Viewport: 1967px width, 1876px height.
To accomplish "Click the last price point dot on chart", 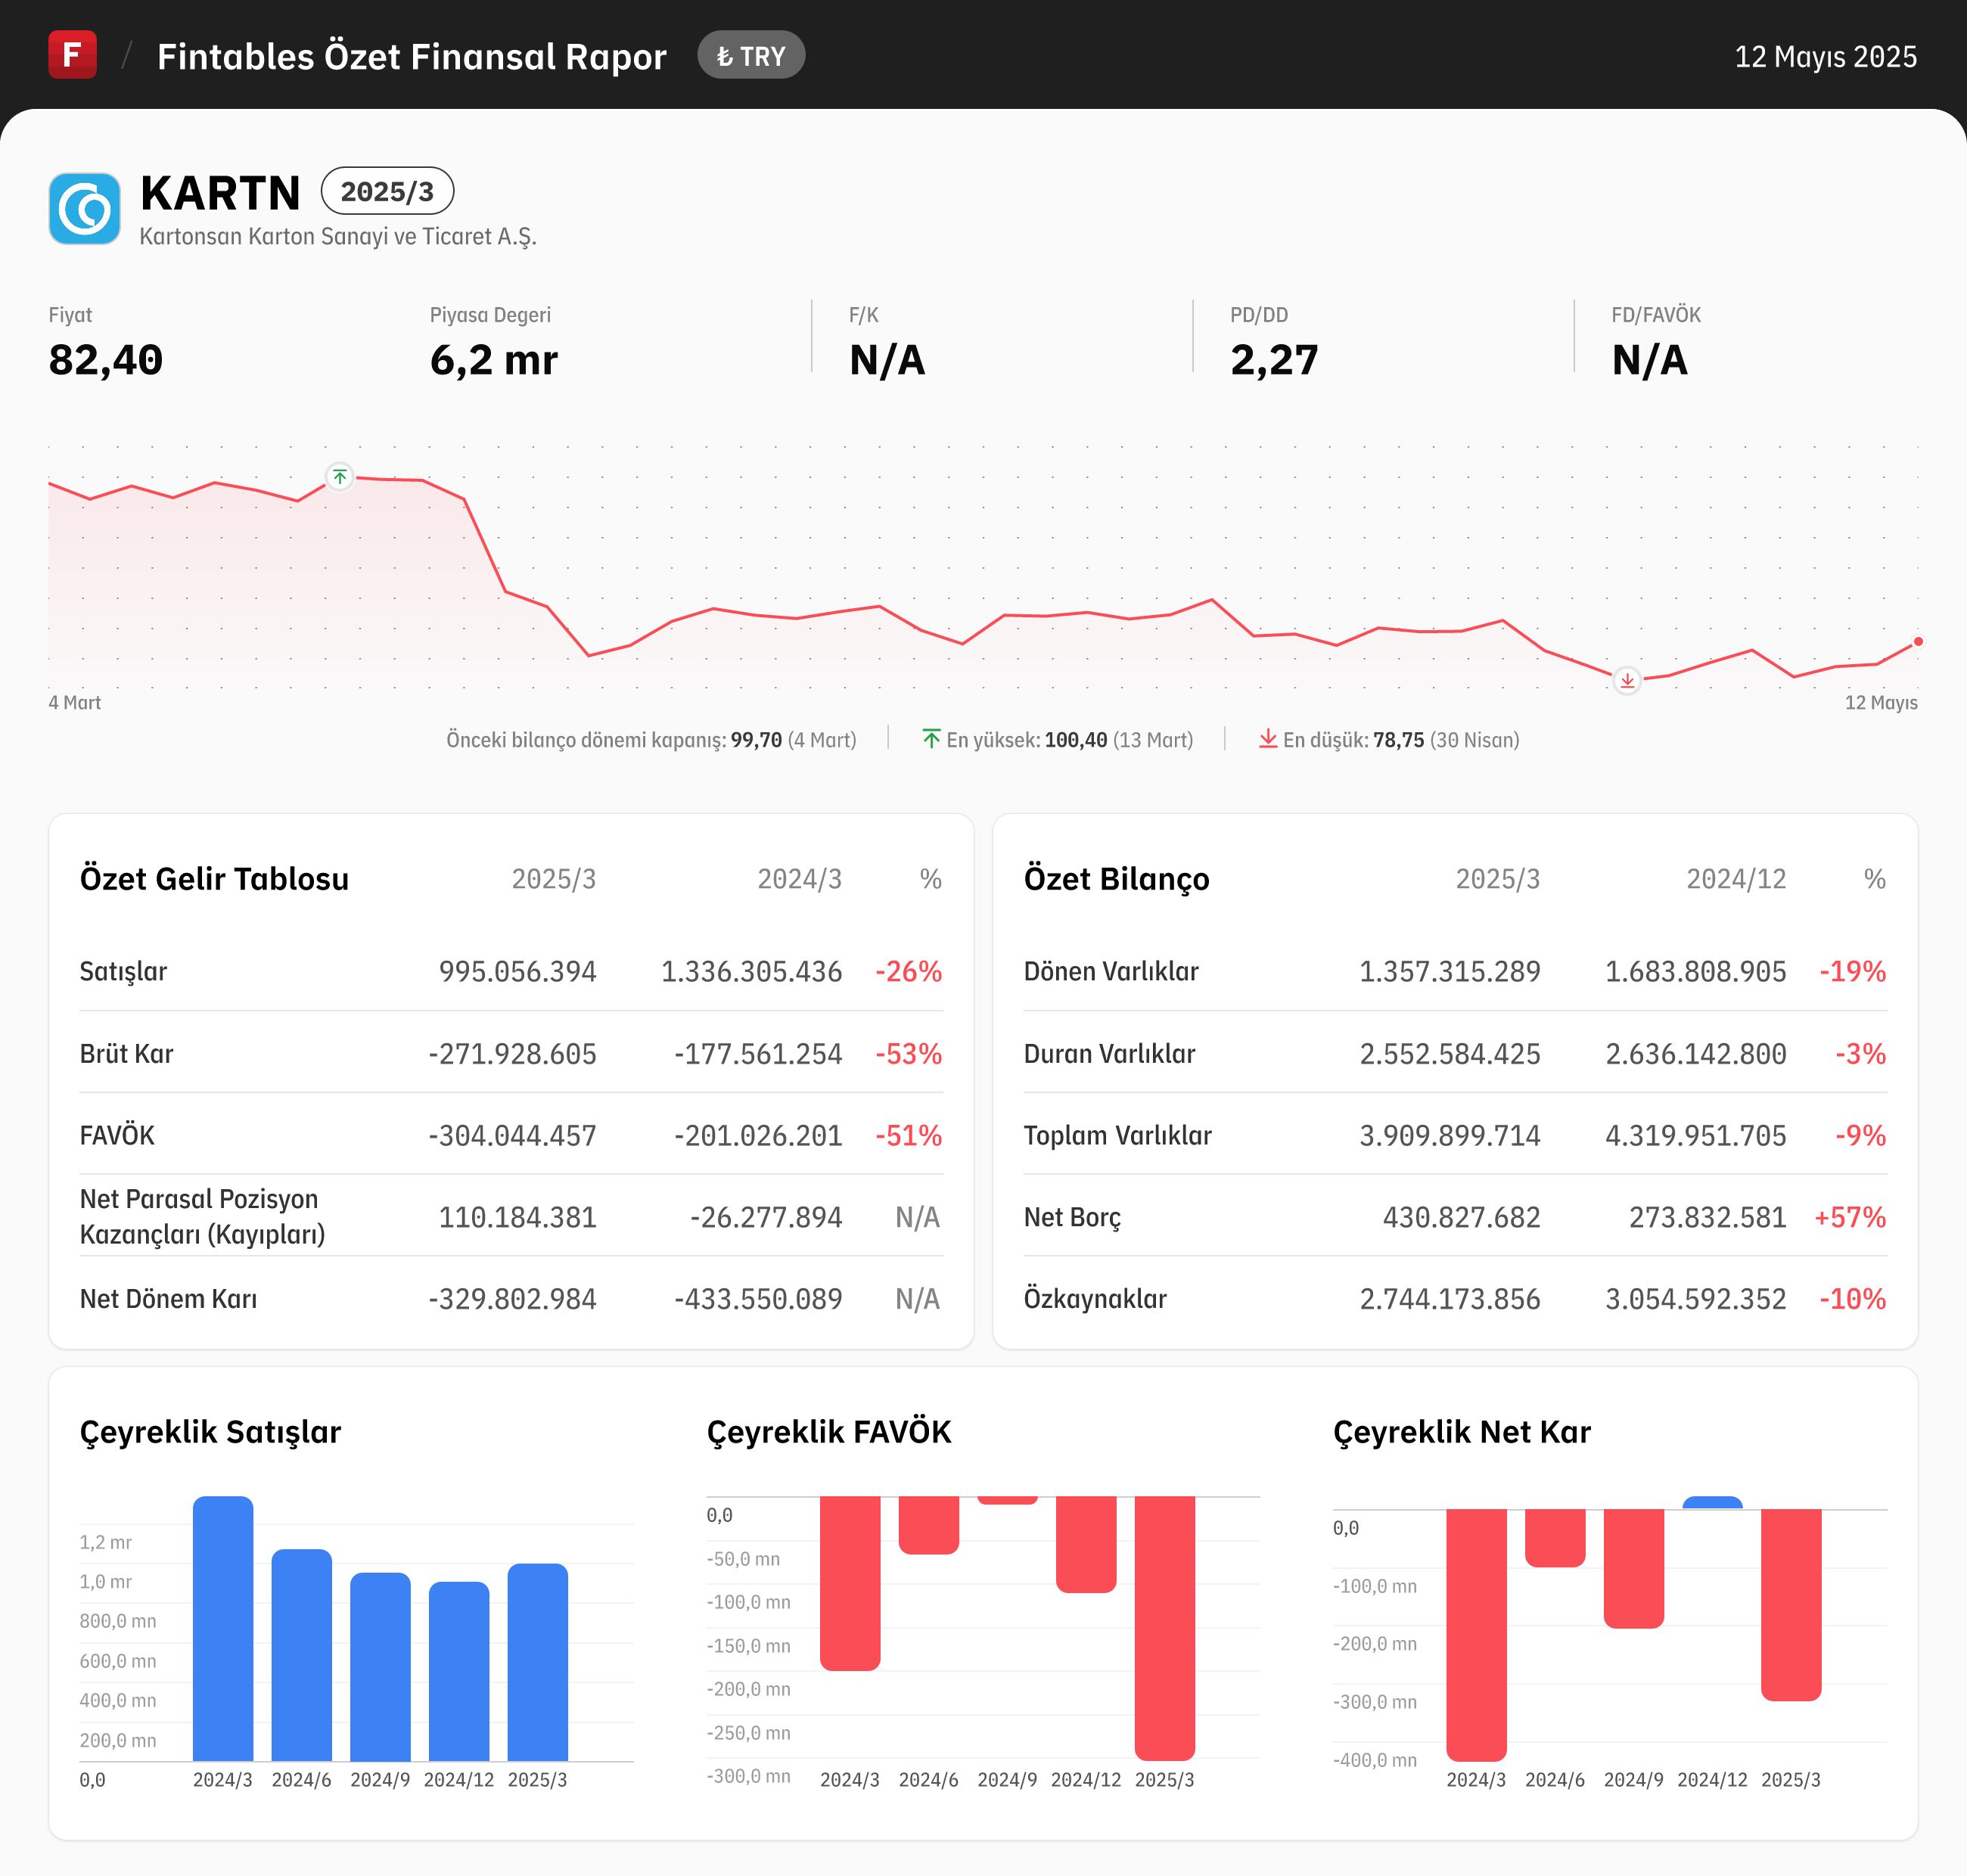I will click(1917, 642).
